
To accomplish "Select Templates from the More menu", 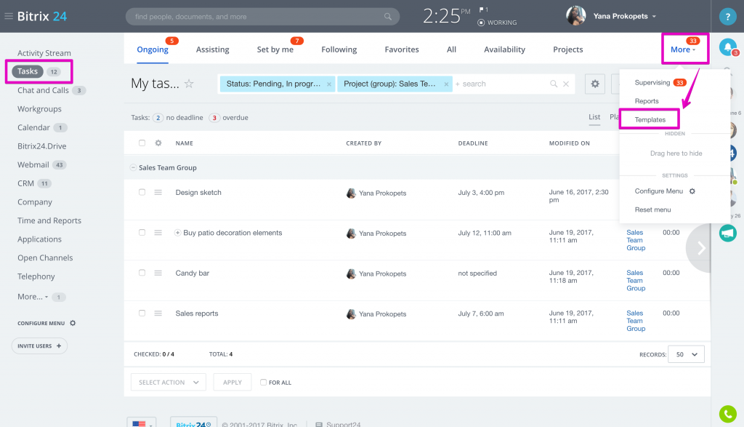I will tap(650, 120).
